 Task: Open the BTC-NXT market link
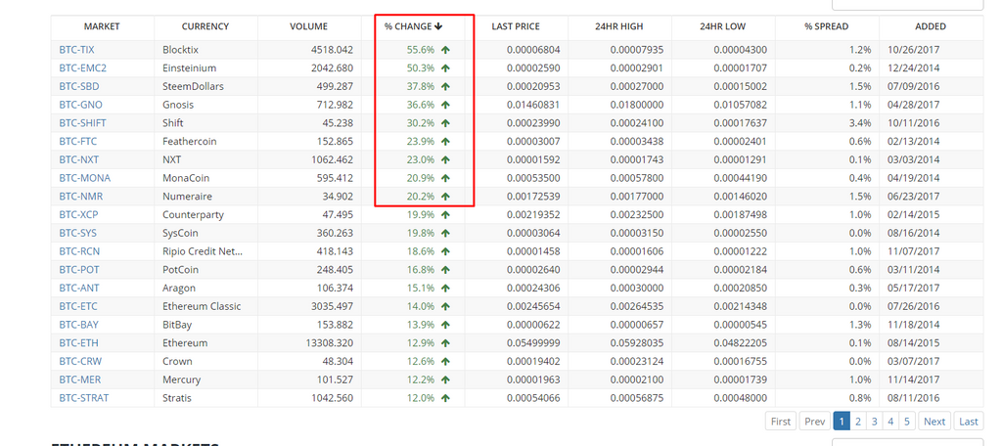click(x=78, y=159)
